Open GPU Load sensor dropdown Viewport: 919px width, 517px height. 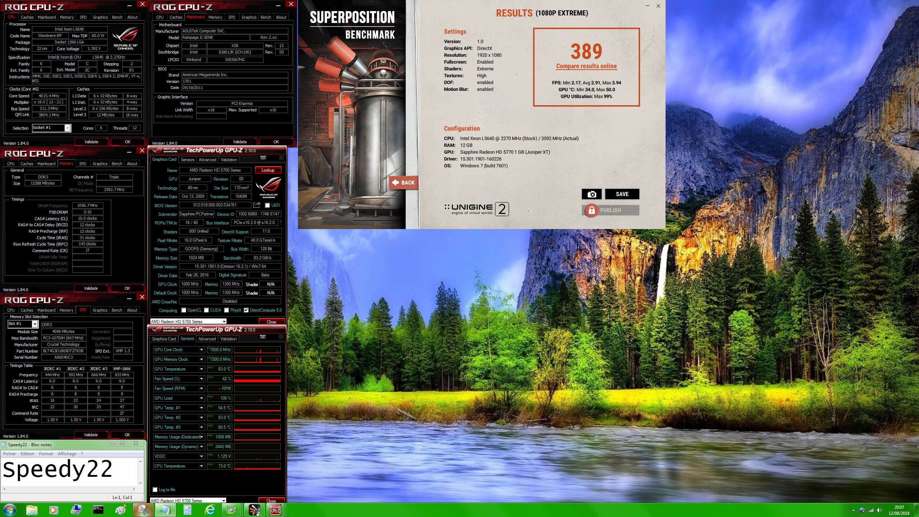pyautogui.click(x=201, y=398)
